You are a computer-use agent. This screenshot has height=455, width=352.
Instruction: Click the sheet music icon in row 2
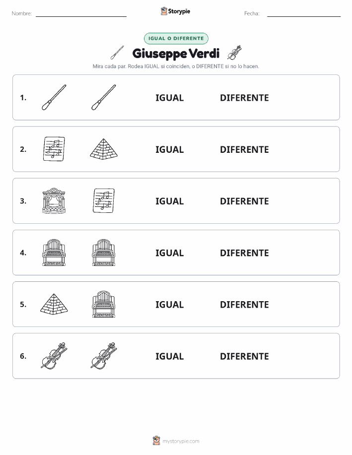pyautogui.click(x=54, y=149)
